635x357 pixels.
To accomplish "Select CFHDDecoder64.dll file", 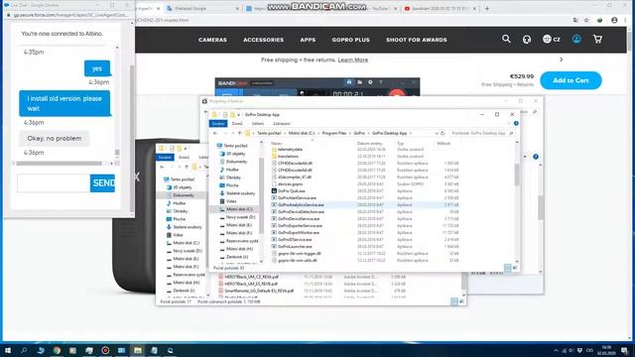I will [295, 163].
